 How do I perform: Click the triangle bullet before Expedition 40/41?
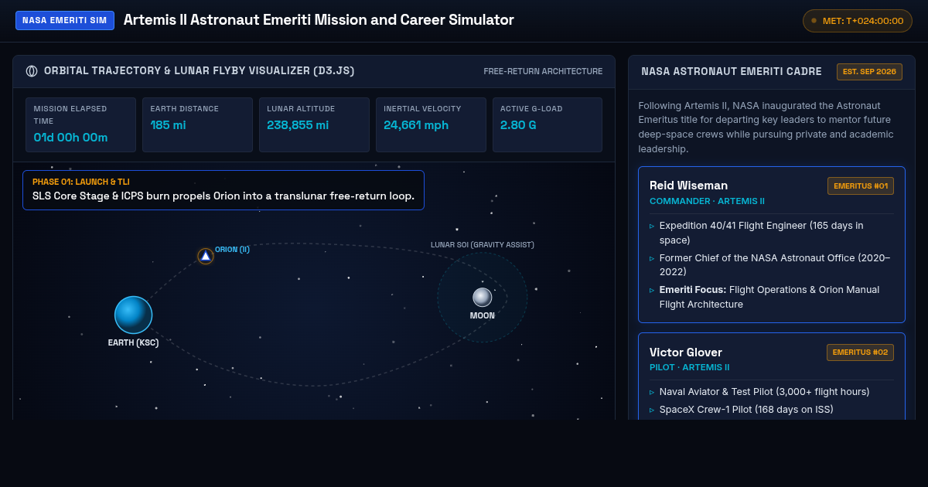[652, 226]
